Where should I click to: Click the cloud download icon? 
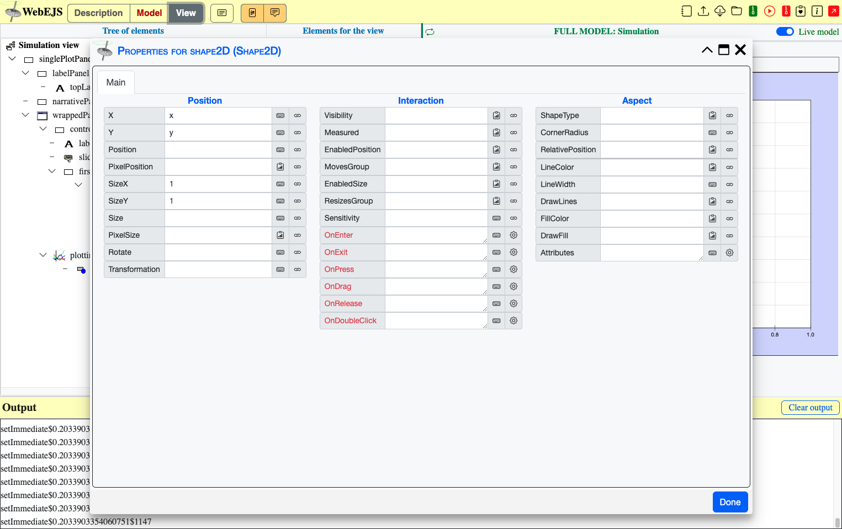pyautogui.click(x=720, y=11)
